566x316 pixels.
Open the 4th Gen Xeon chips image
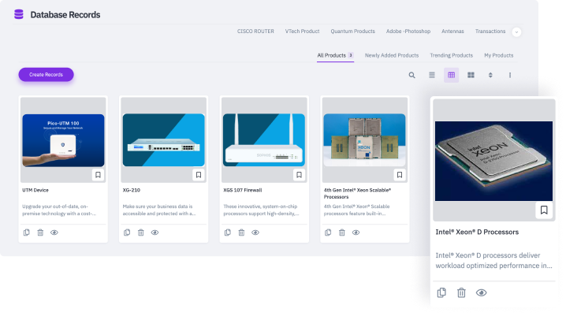point(364,140)
